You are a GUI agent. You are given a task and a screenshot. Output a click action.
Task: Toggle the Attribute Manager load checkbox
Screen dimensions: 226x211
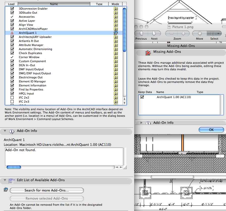(x=12, y=45)
